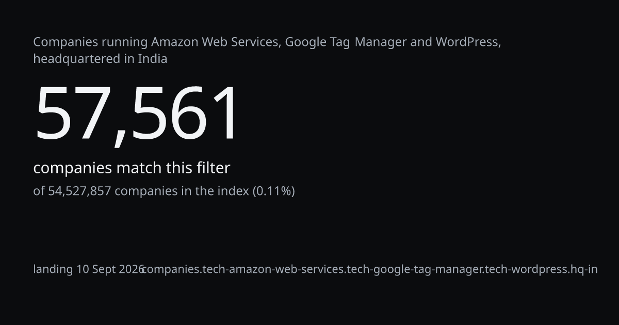
Task: Click 'WordPress' in the filter heading
Action: point(467,42)
